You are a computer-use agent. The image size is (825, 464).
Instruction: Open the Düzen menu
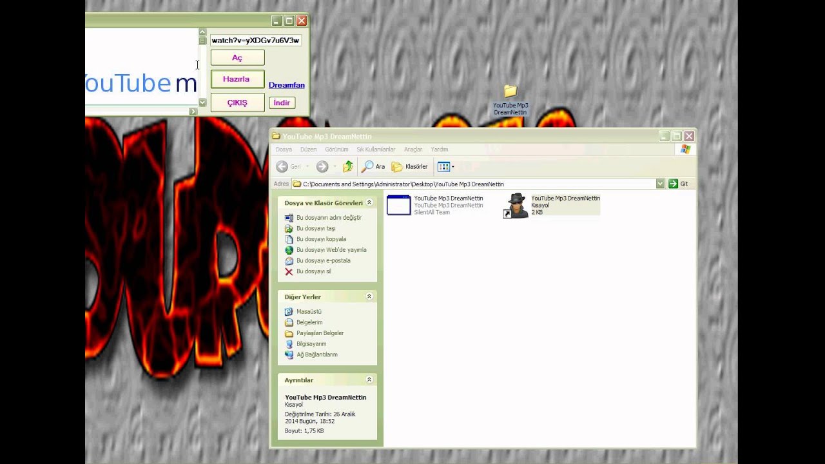(308, 150)
